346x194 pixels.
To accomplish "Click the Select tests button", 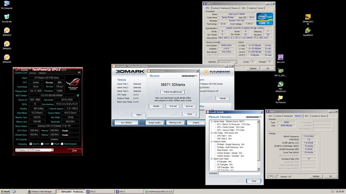I will coord(140,115).
